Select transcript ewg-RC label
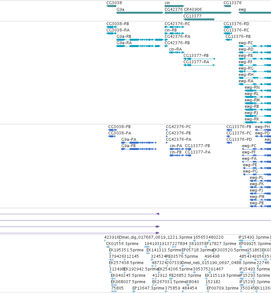This screenshot has height=293, width=271. (246, 43)
